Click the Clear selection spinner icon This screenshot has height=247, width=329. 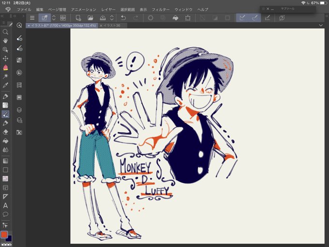[150, 18]
